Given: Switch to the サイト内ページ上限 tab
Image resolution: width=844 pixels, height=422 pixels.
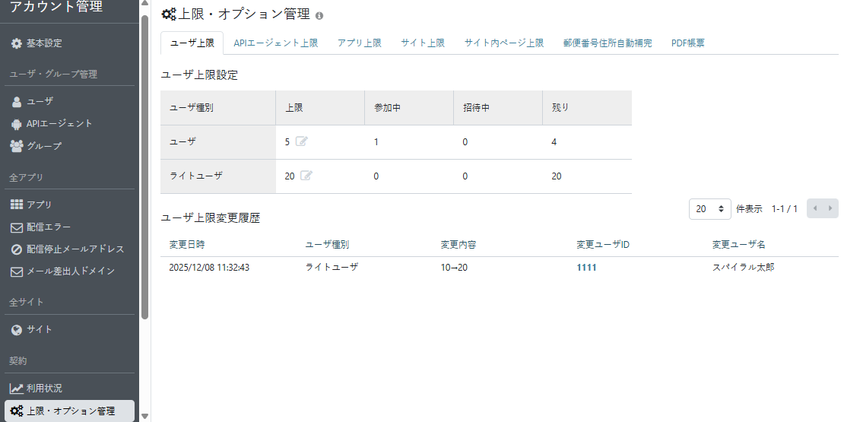Looking at the screenshot, I should pyautogui.click(x=503, y=43).
